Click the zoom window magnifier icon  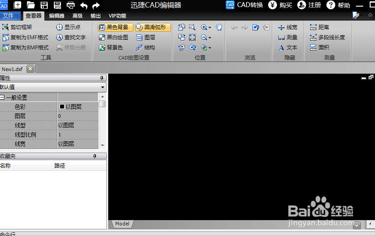coord(192,27)
